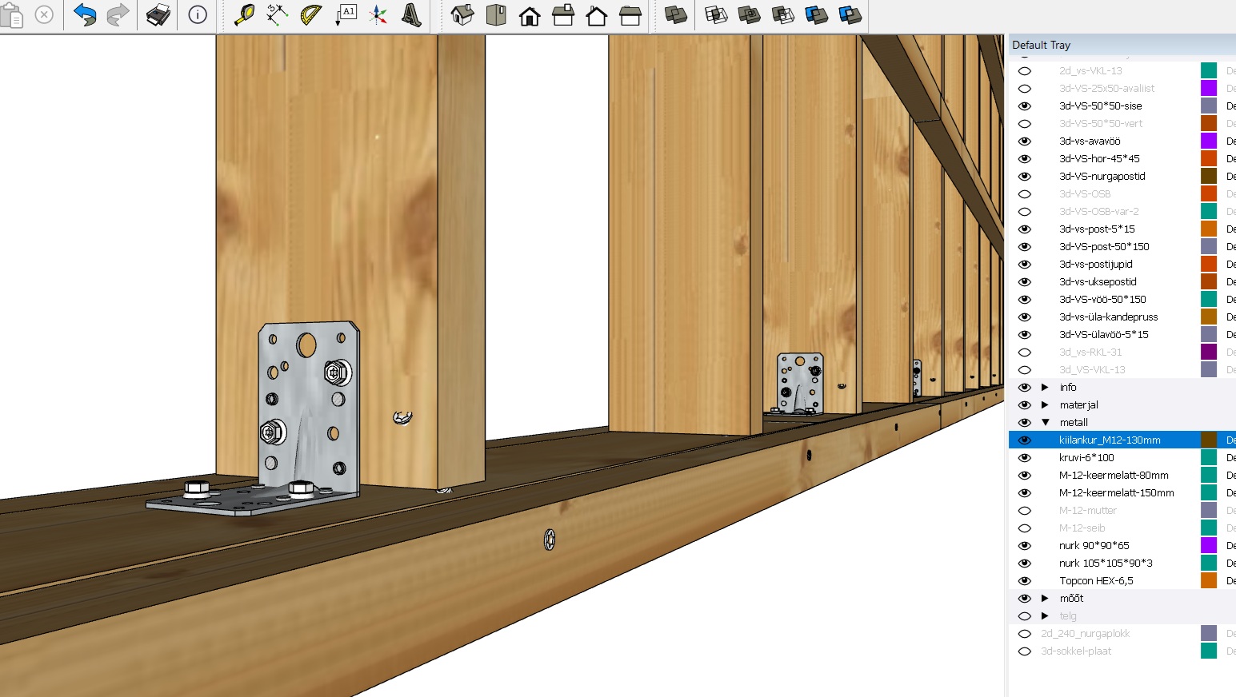This screenshot has height=697, width=1236.
Task: Open Model Info dialog
Action: click(x=198, y=14)
